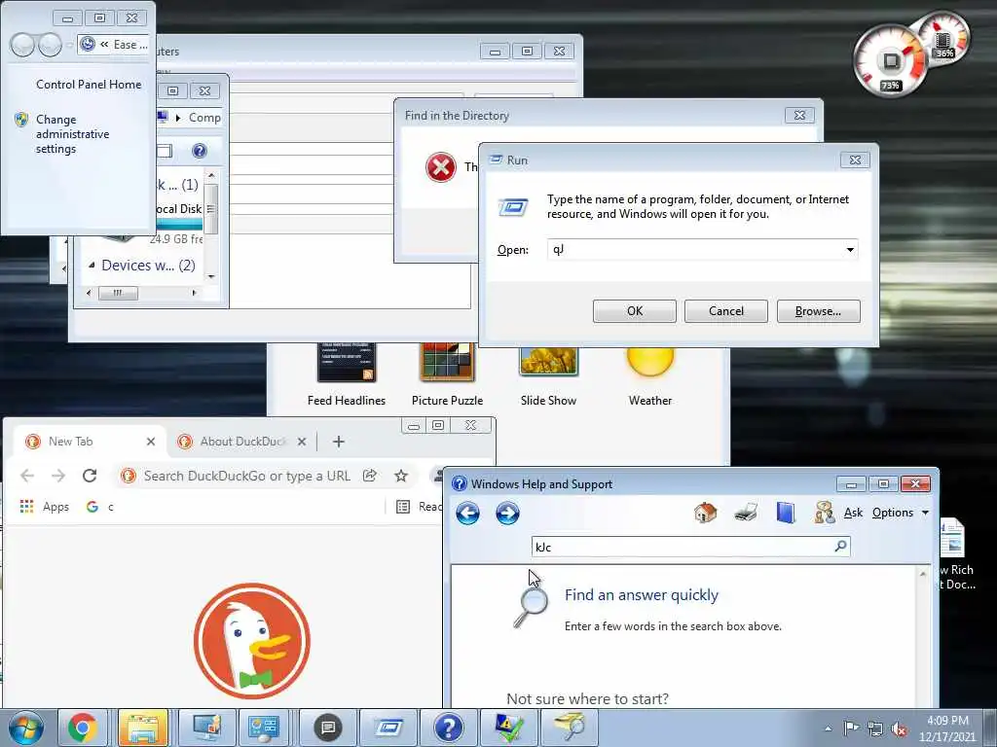Screen dimensions: 997x747
Task: Click the share icon in the address bar
Action: 369,476
